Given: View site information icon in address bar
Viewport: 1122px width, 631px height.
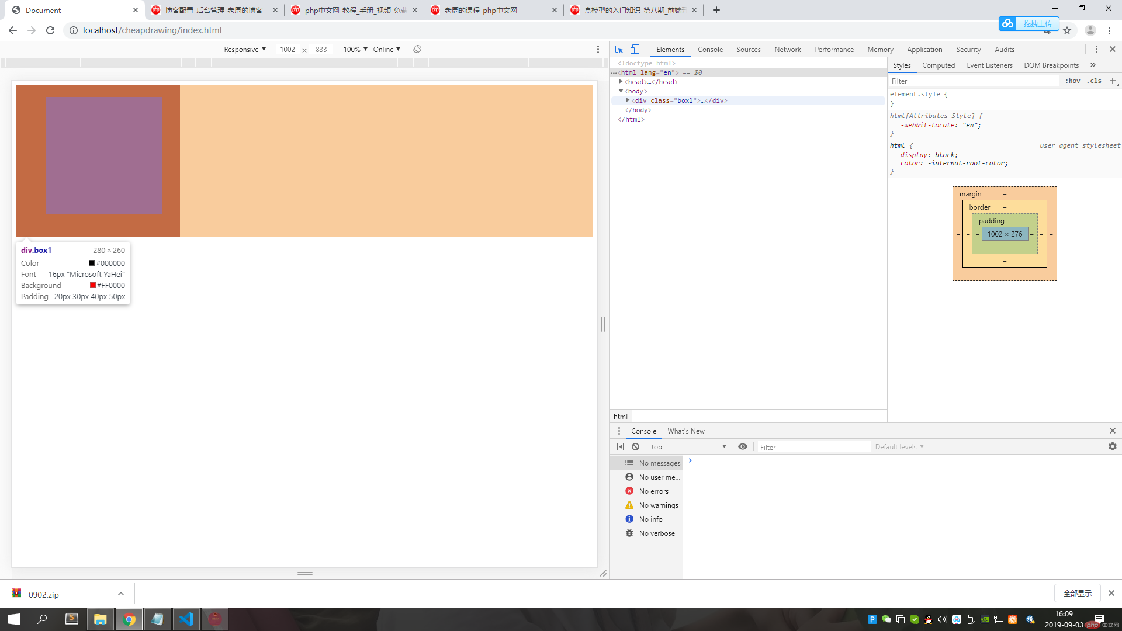Looking at the screenshot, I should click(74, 30).
